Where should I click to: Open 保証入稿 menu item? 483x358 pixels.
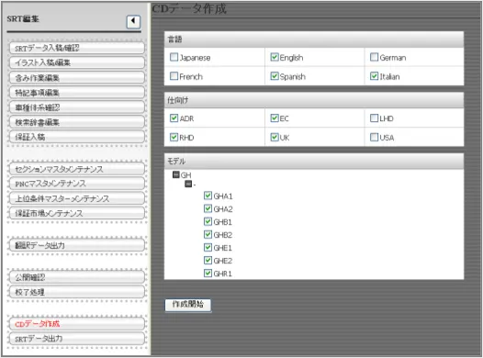(x=77, y=137)
